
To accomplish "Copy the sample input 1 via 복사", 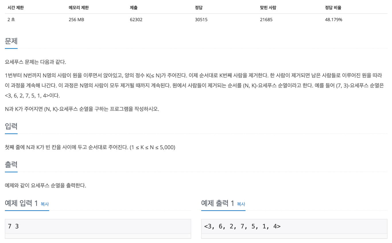I will tap(44, 204).
